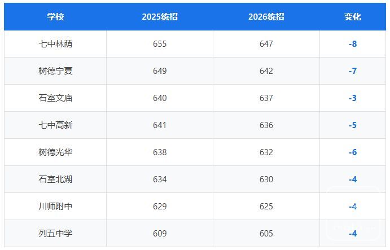Click the 七中林荫 school name cell
The width and height of the screenshot is (390, 250).
55,44
